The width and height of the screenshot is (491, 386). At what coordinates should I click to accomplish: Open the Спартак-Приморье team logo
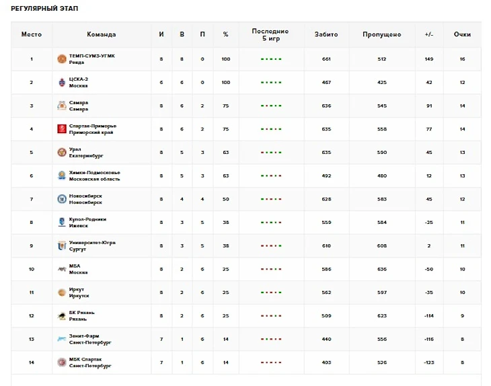[62, 129]
